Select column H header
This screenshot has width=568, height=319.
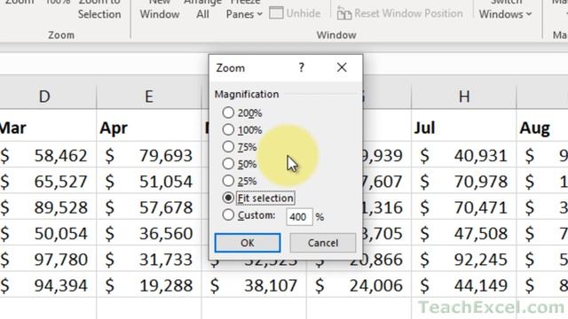pyautogui.click(x=464, y=97)
